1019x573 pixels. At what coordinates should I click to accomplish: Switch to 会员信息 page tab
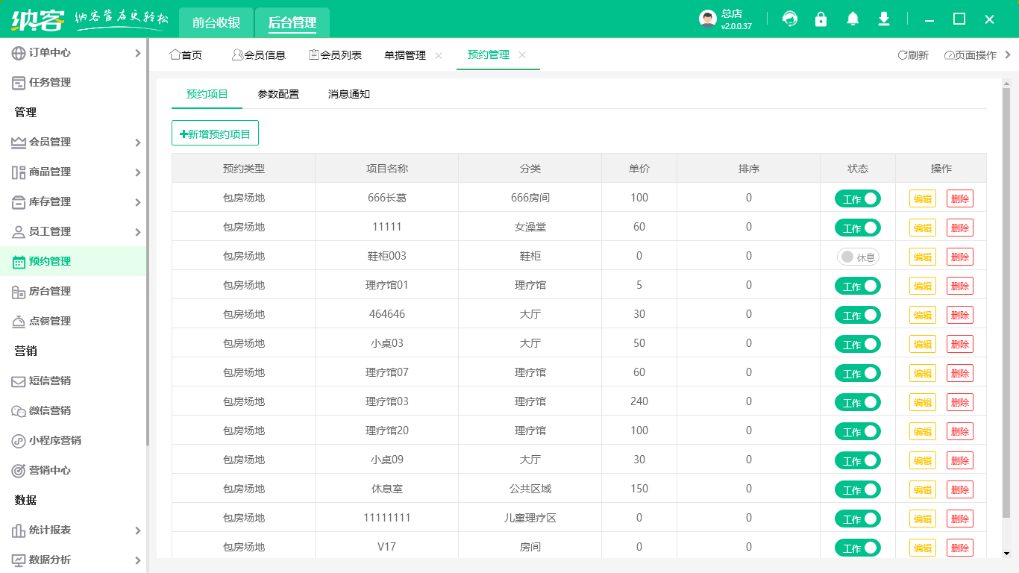[x=259, y=55]
